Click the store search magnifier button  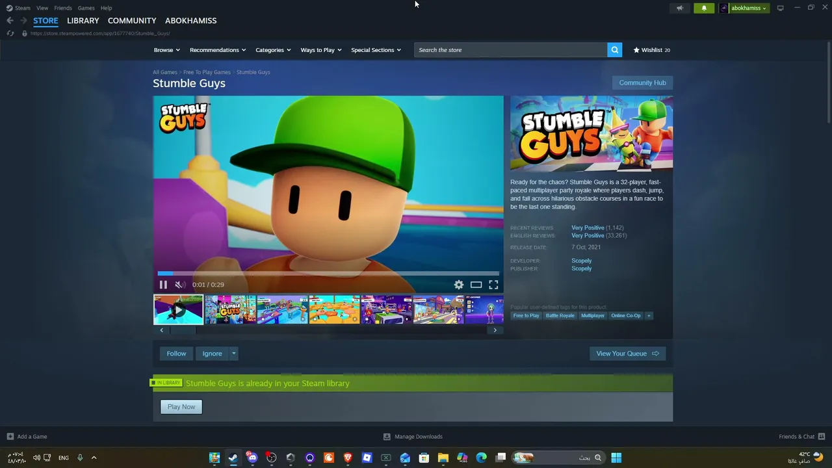point(615,50)
